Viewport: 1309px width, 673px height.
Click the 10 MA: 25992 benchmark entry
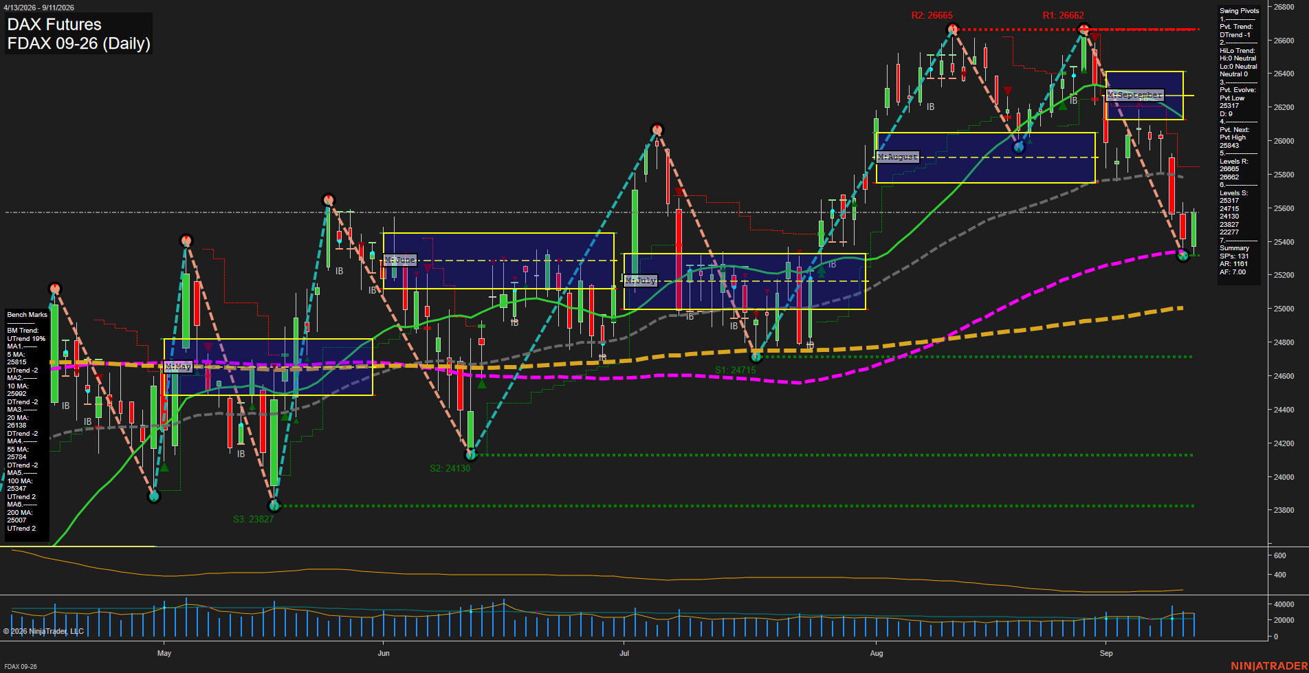point(18,390)
